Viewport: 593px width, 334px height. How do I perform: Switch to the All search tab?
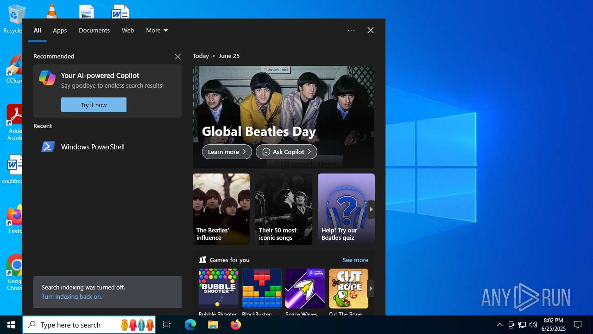pyautogui.click(x=38, y=30)
